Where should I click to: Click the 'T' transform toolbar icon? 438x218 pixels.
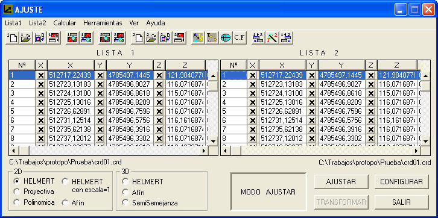(x=212, y=38)
